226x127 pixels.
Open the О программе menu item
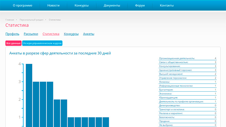pyautogui.click(x=23, y=5)
